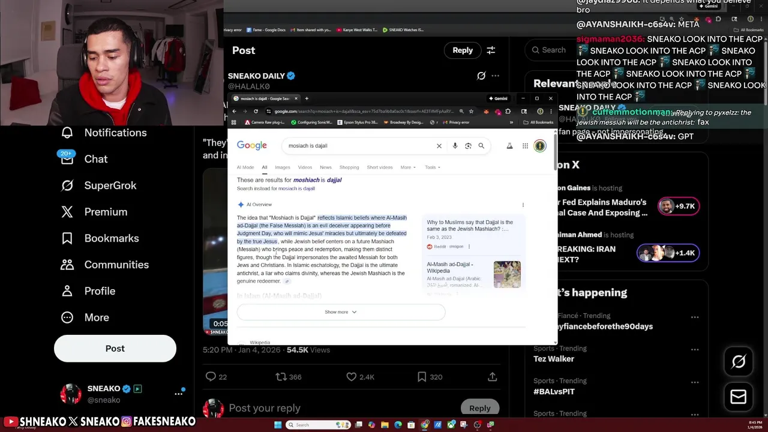This screenshot has height=432, width=768.
Task: Open Profile in X sidebar
Action: tap(88, 291)
